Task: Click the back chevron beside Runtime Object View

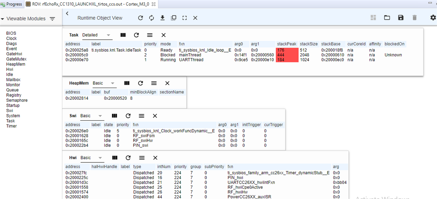Action: (67, 13)
